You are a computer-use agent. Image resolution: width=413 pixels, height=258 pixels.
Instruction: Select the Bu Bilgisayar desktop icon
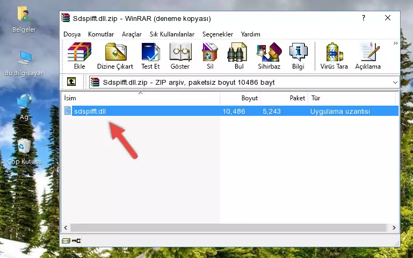24,63
